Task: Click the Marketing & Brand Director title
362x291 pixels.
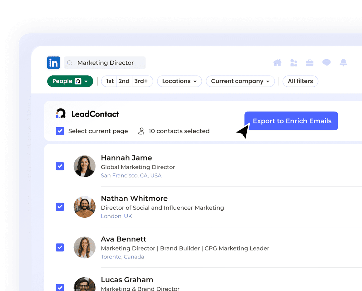Action: tap(140, 288)
